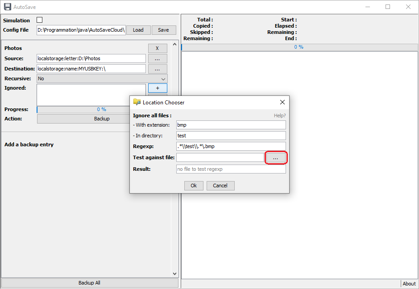Click the scroll up arrow in entries panel

pyautogui.click(x=175, y=44)
